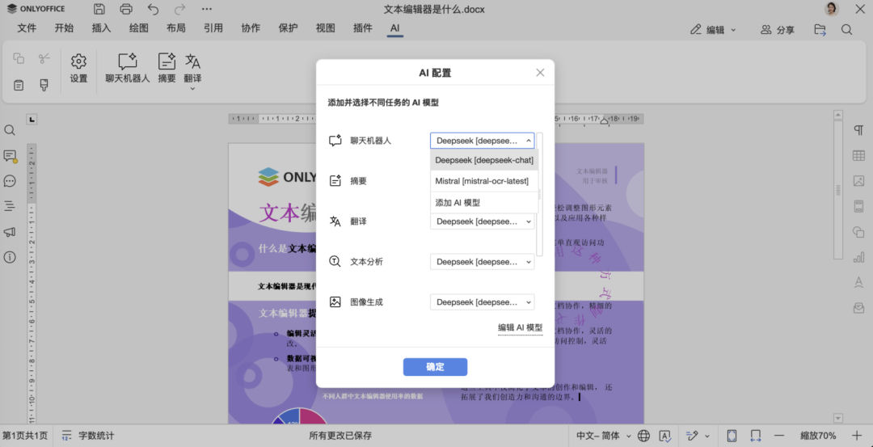Expand the 翻译 ribbon button arrow

192,88
